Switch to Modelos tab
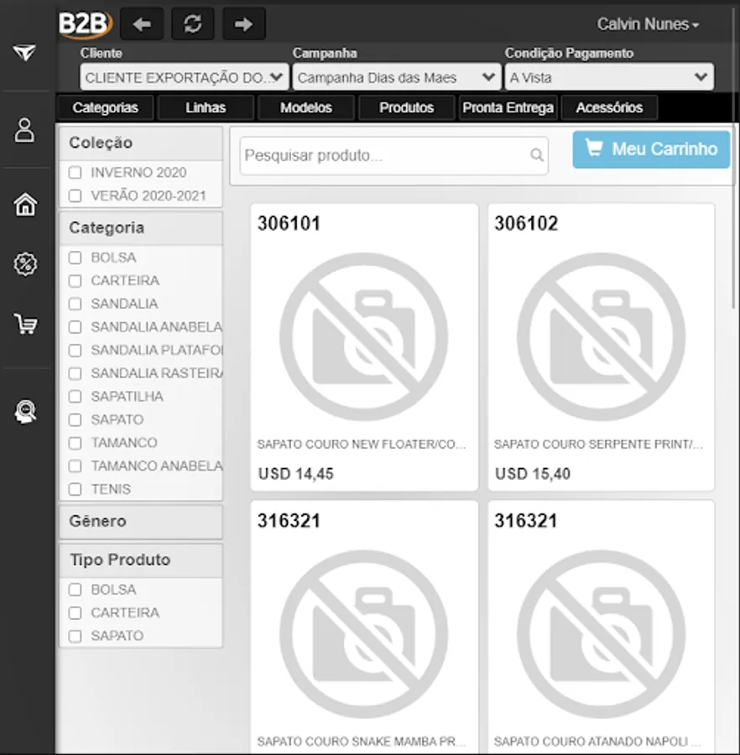The image size is (740, 755). pyautogui.click(x=306, y=107)
